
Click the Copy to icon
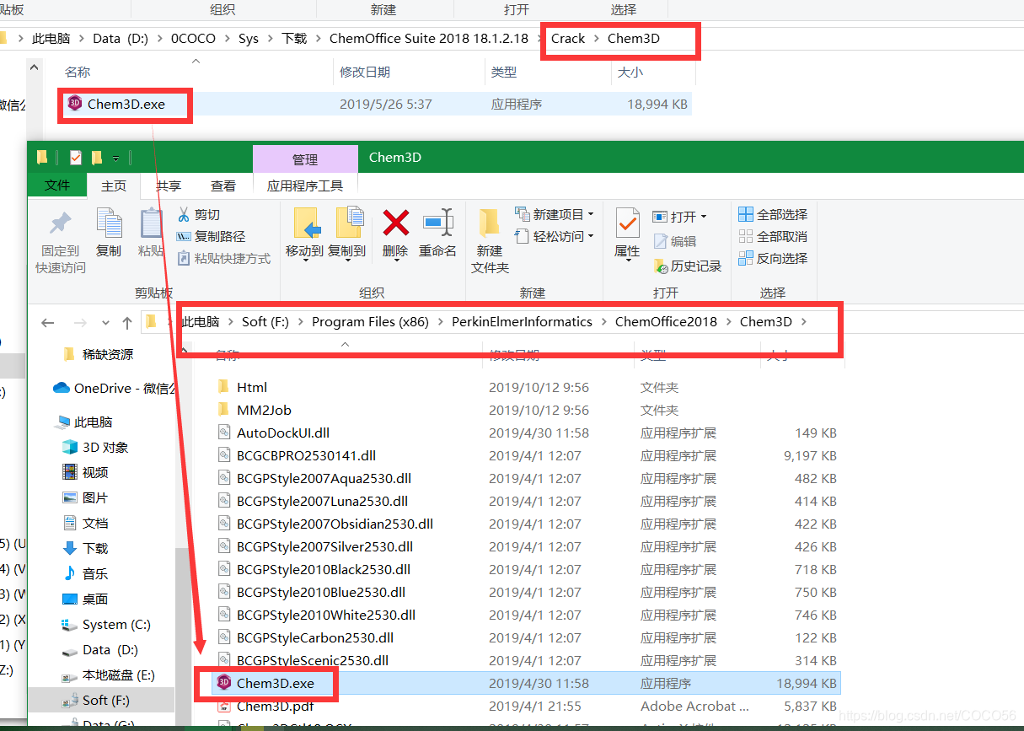tap(349, 223)
